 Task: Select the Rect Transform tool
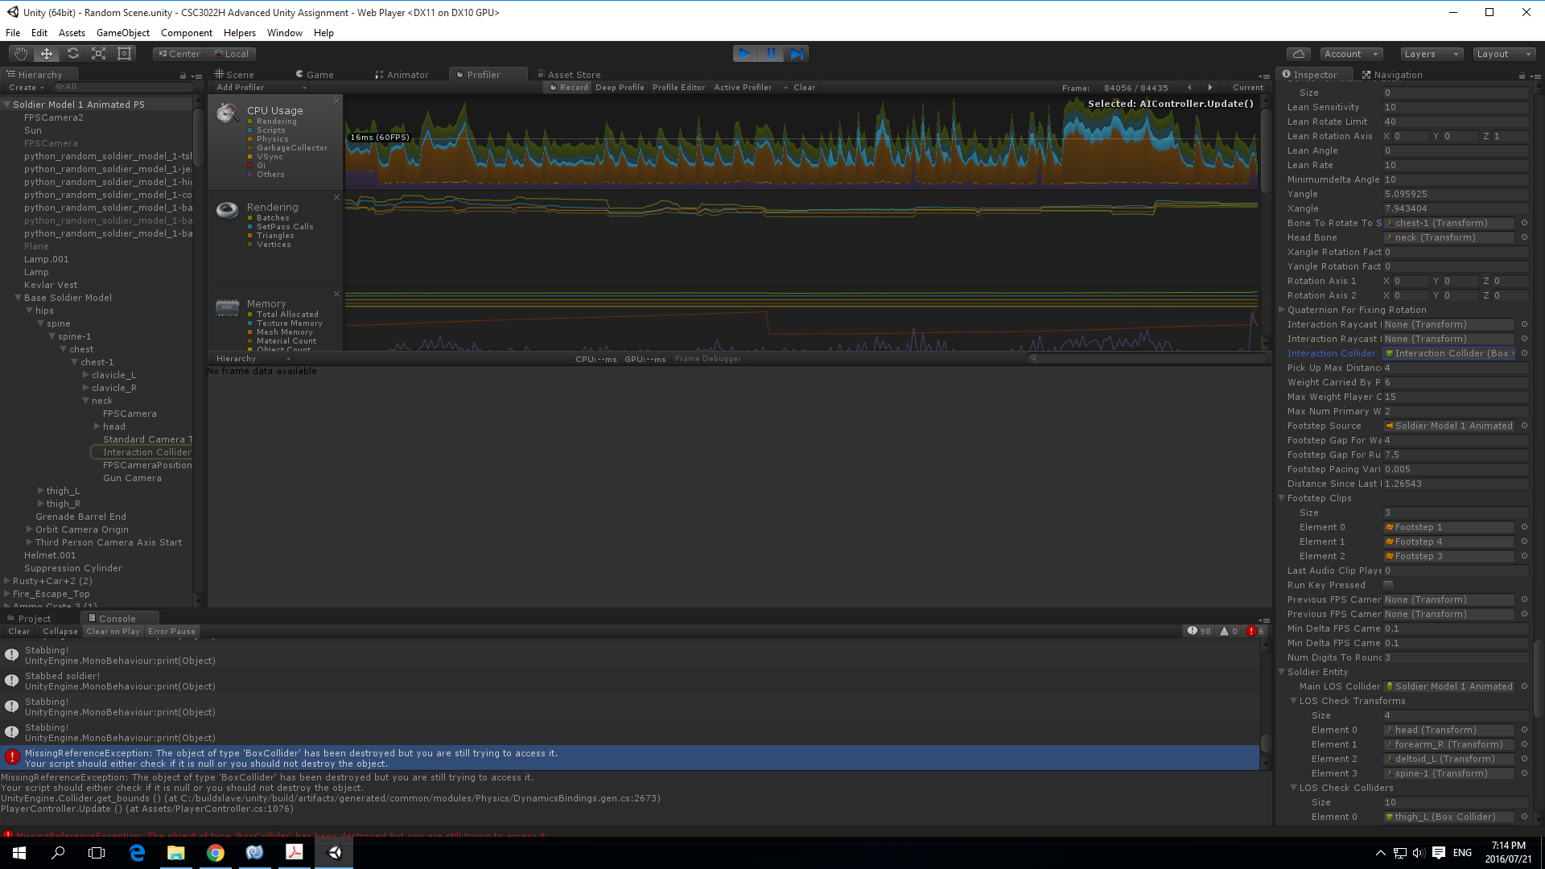(x=124, y=54)
